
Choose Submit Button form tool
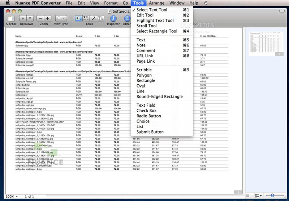(x=162, y=132)
